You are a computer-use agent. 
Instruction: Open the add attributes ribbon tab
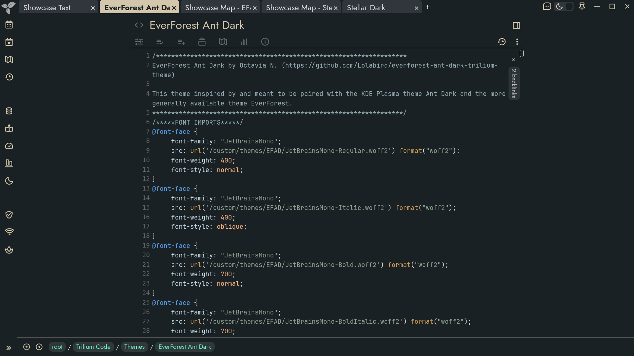[x=181, y=42]
